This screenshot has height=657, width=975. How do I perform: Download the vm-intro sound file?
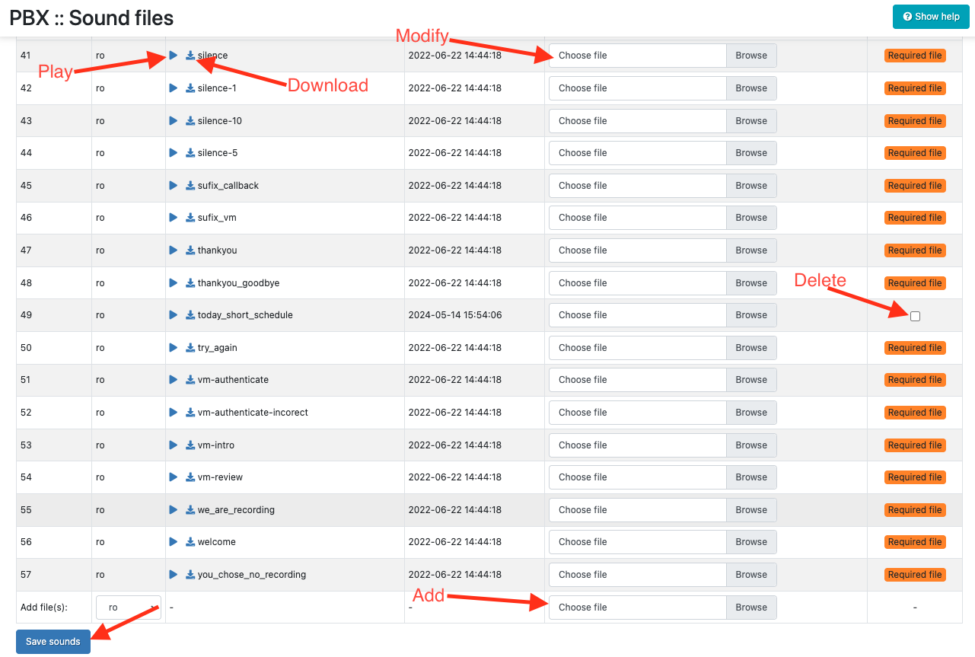(190, 445)
